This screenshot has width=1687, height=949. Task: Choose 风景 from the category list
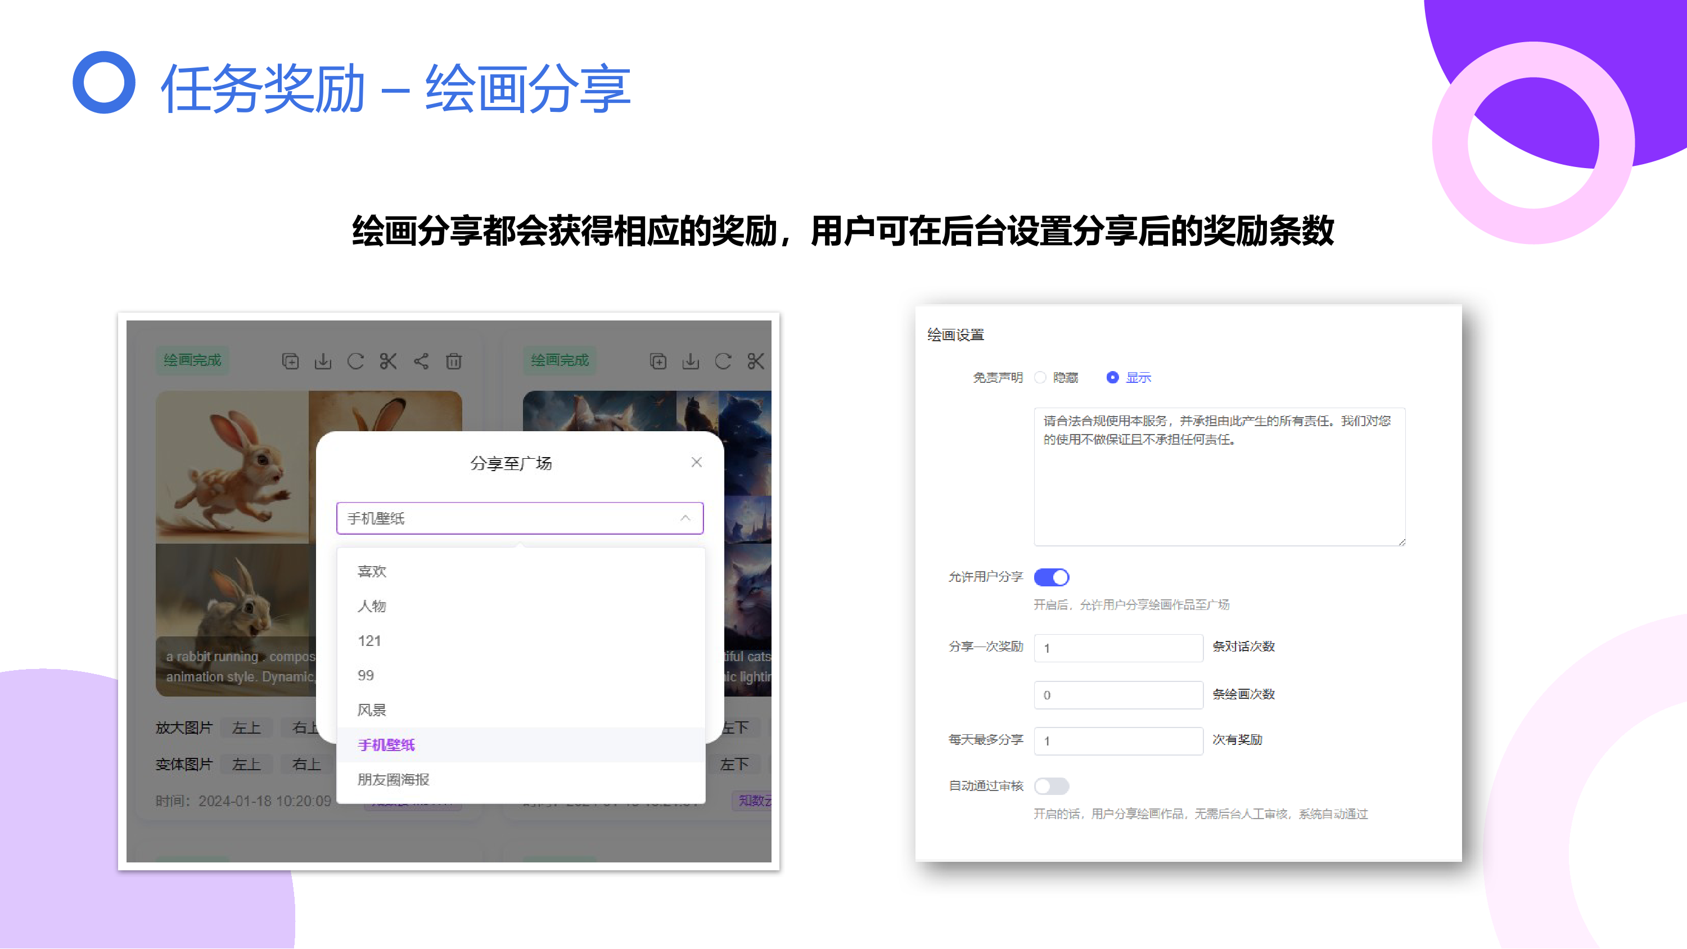coord(372,710)
